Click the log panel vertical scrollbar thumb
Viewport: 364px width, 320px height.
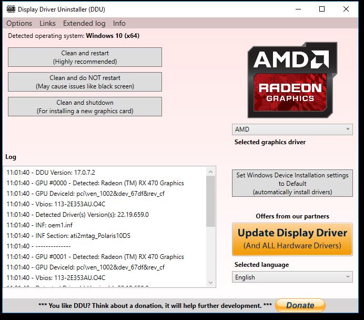pos(210,201)
